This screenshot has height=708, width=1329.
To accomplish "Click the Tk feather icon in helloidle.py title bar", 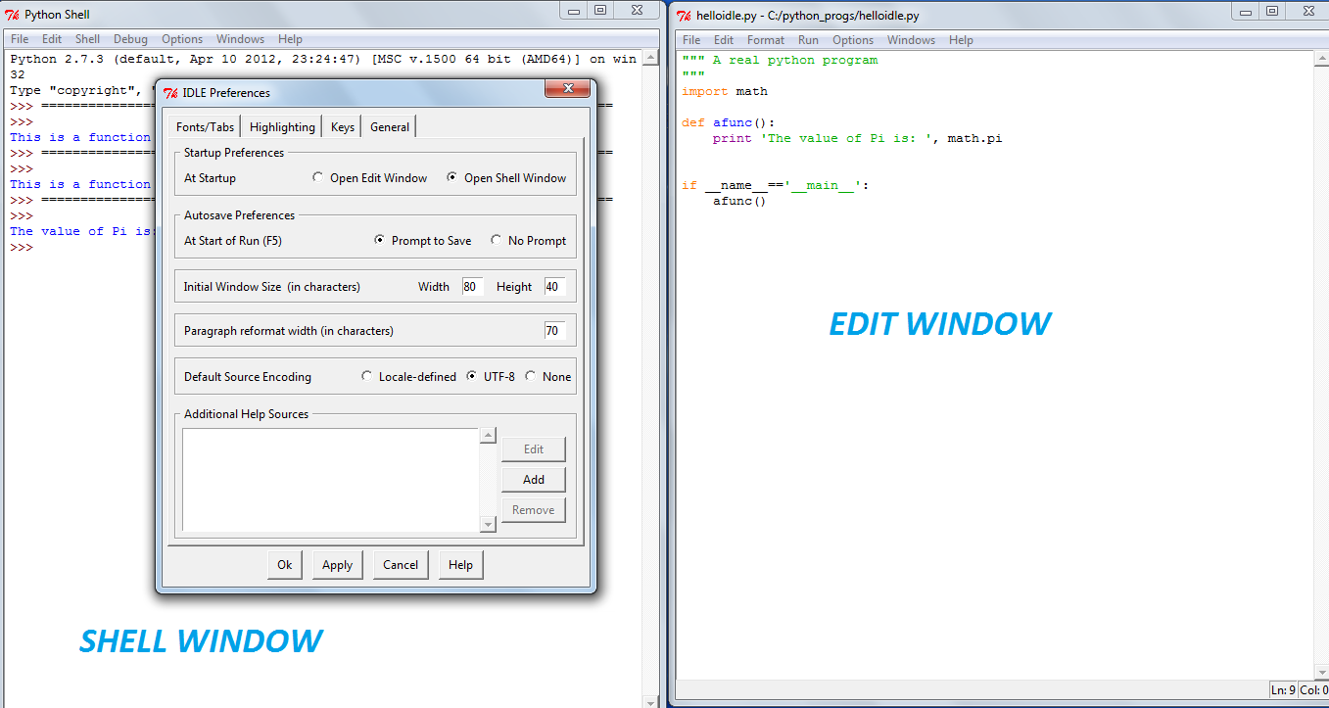I will pos(685,16).
